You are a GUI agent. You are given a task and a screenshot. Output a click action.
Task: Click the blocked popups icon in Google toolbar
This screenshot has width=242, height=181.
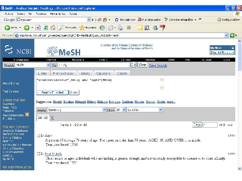[x=139, y=20]
